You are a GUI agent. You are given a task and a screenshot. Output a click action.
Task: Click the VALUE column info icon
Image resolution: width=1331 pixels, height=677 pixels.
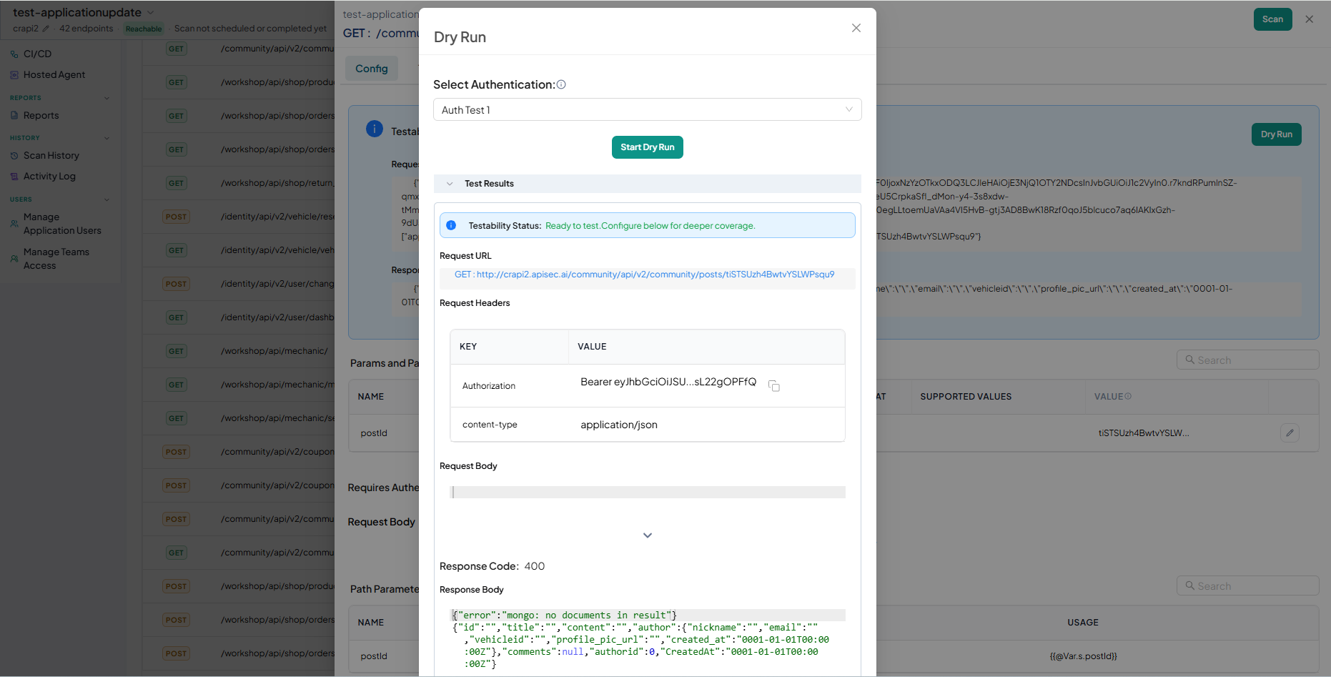(1128, 396)
